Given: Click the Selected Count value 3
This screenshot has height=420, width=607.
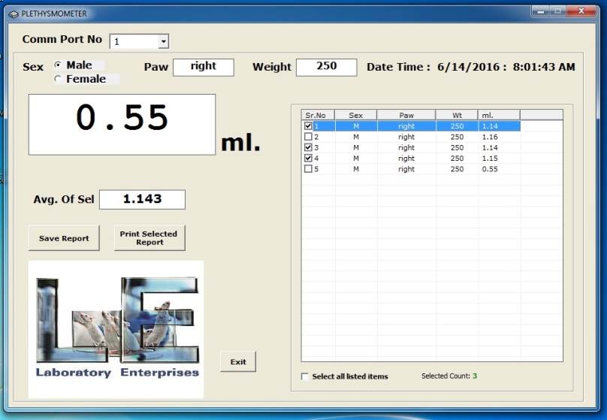Looking at the screenshot, I should click(475, 376).
